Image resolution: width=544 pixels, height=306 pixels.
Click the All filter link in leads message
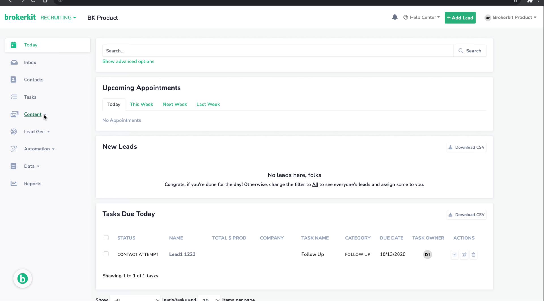[315, 184]
